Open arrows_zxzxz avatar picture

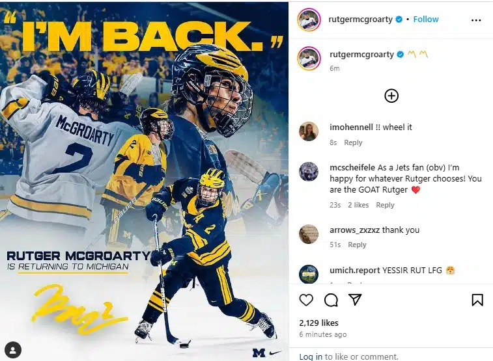click(309, 234)
